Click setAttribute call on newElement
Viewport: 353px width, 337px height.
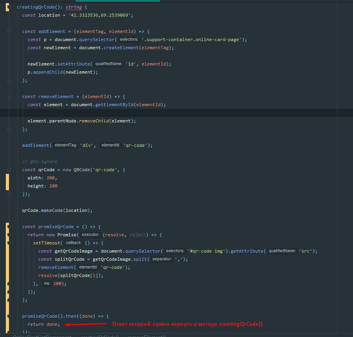(x=74, y=64)
